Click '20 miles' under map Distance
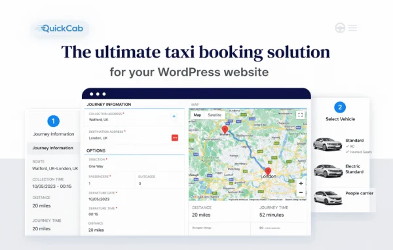This screenshot has width=393, height=250. click(201, 215)
